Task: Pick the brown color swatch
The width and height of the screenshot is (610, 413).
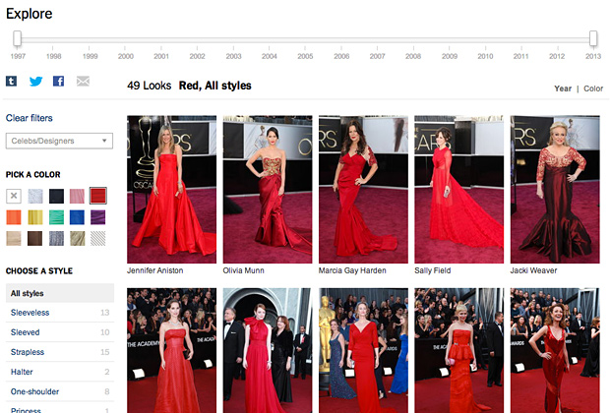Action: tap(35, 238)
